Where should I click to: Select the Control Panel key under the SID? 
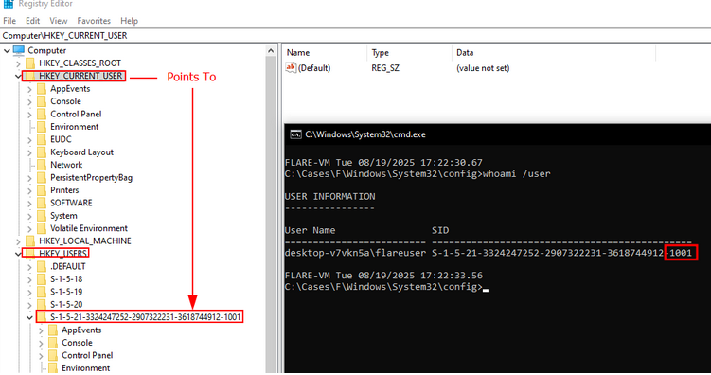tap(87, 355)
